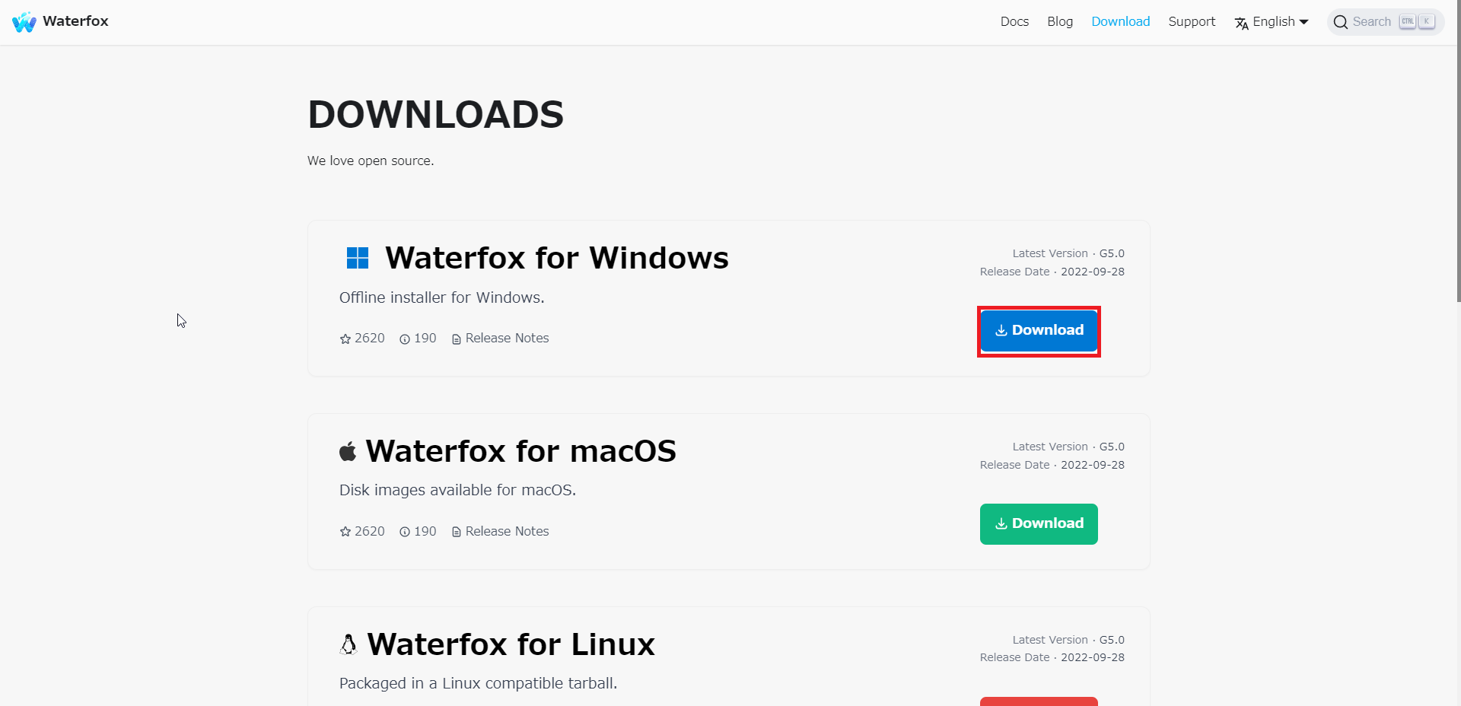Click the red Linux download button

tap(1039, 701)
